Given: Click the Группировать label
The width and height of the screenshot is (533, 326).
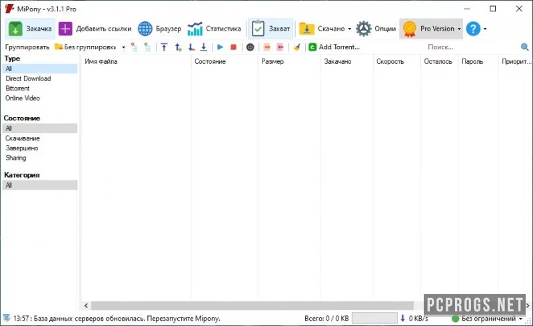Looking at the screenshot, I should (x=27, y=47).
